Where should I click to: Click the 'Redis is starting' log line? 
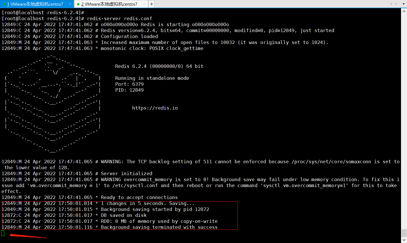[115, 24]
